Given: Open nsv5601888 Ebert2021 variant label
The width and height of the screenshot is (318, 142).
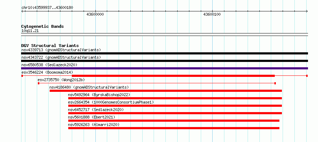Looking at the screenshot, I should coord(91,117).
